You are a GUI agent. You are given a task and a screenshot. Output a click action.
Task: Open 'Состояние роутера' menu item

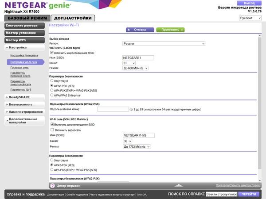24,26
